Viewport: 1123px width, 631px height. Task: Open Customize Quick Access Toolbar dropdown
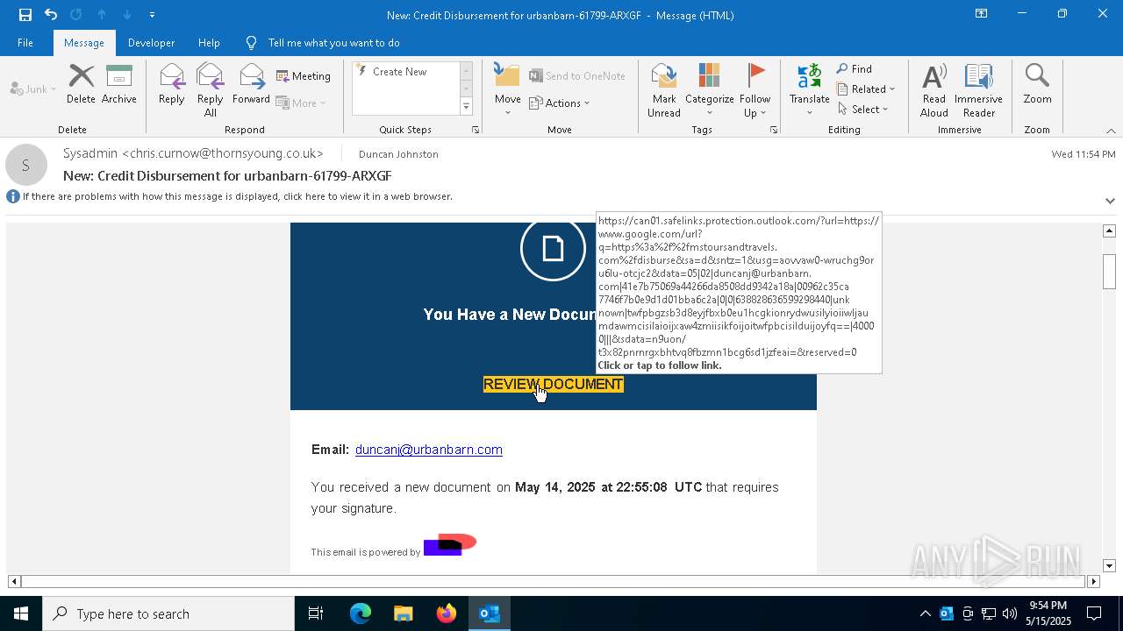coord(152,15)
